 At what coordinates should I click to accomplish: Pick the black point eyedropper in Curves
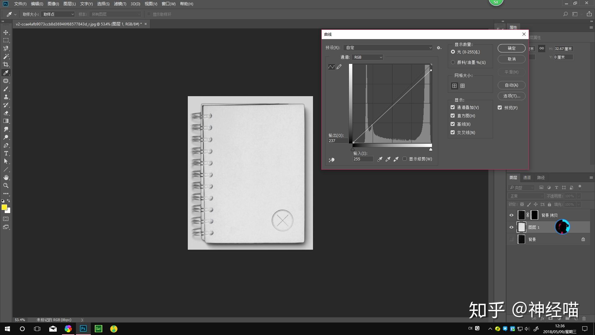coord(380,159)
